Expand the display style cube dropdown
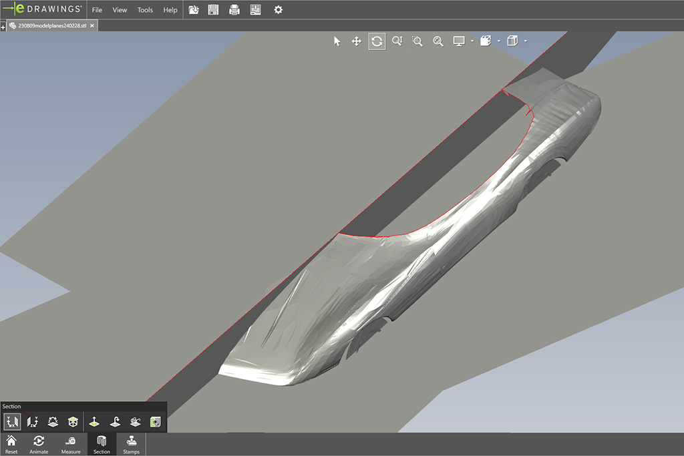 coord(526,41)
